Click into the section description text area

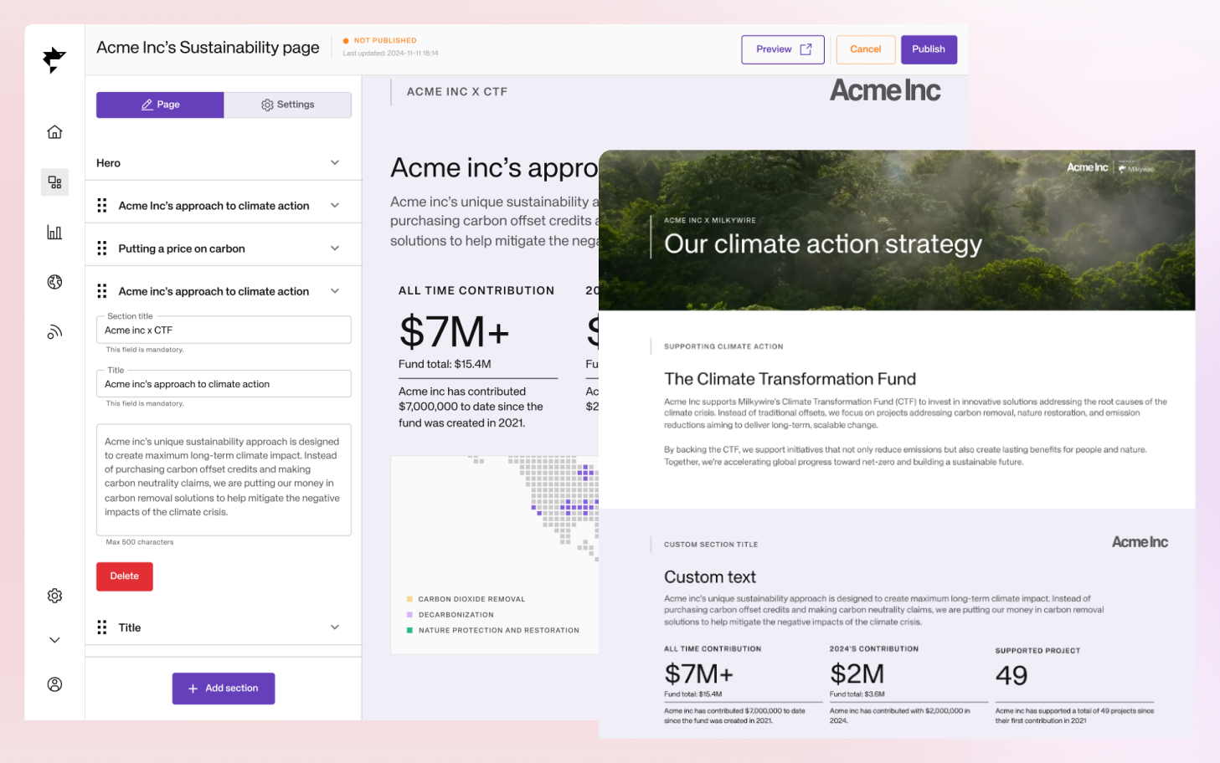(224, 479)
